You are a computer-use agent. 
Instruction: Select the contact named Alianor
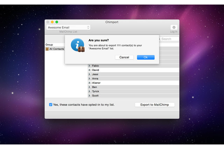(x=133, y=83)
